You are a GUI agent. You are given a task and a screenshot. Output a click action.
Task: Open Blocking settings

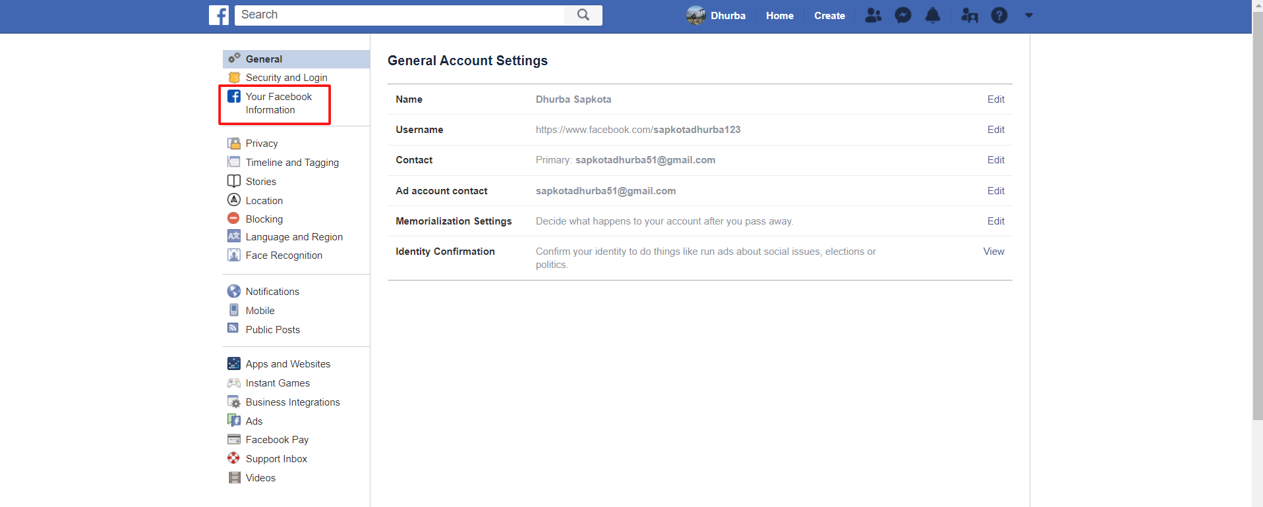coord(264,219)
